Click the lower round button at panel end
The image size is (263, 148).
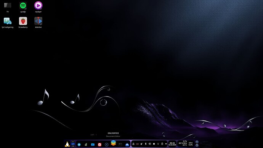[x=197, y=145]
